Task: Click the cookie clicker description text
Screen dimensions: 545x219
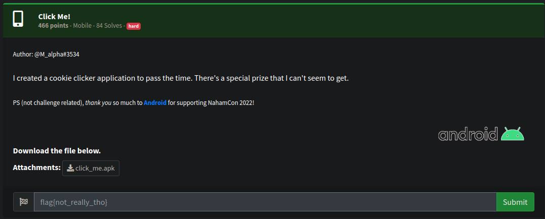Action: [x=181, y=78]
